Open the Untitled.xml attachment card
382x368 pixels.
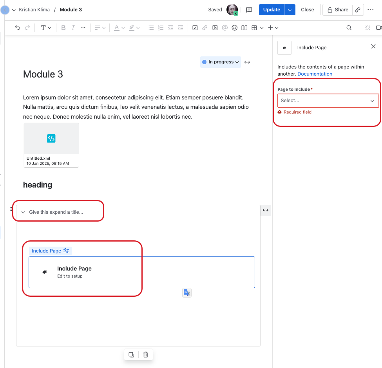click(51, 145)
